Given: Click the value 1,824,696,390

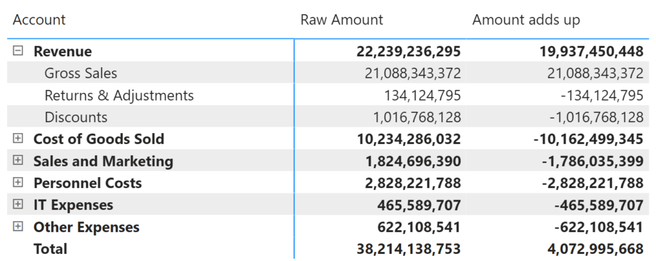Looking at the screenshot, I should coord(413,161).
